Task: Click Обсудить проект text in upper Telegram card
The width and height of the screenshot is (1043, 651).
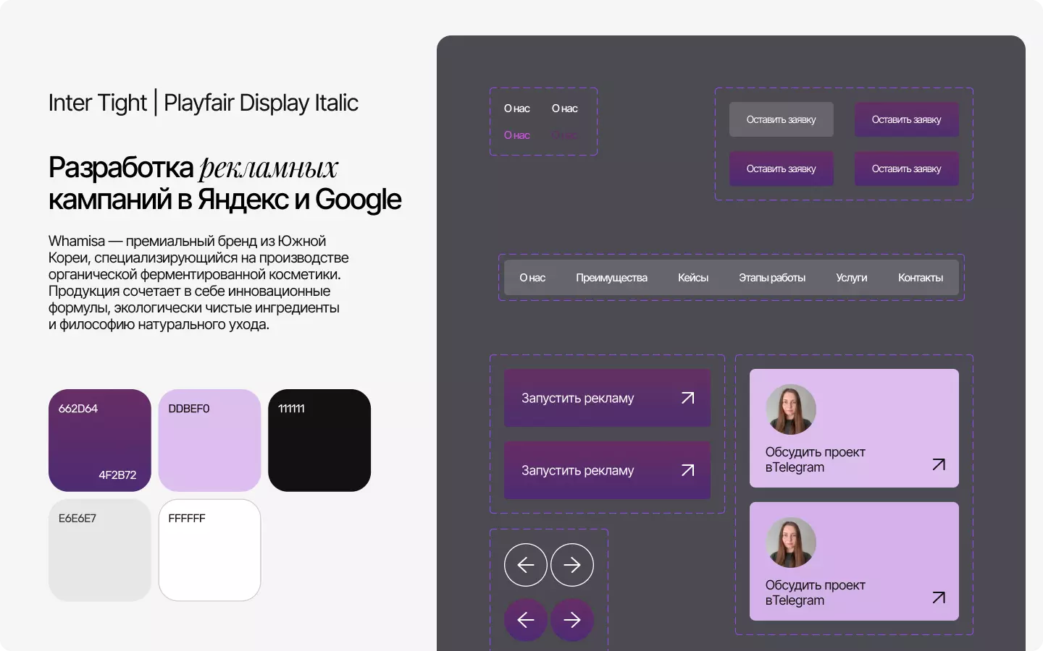Action: [x=815, y=452]
